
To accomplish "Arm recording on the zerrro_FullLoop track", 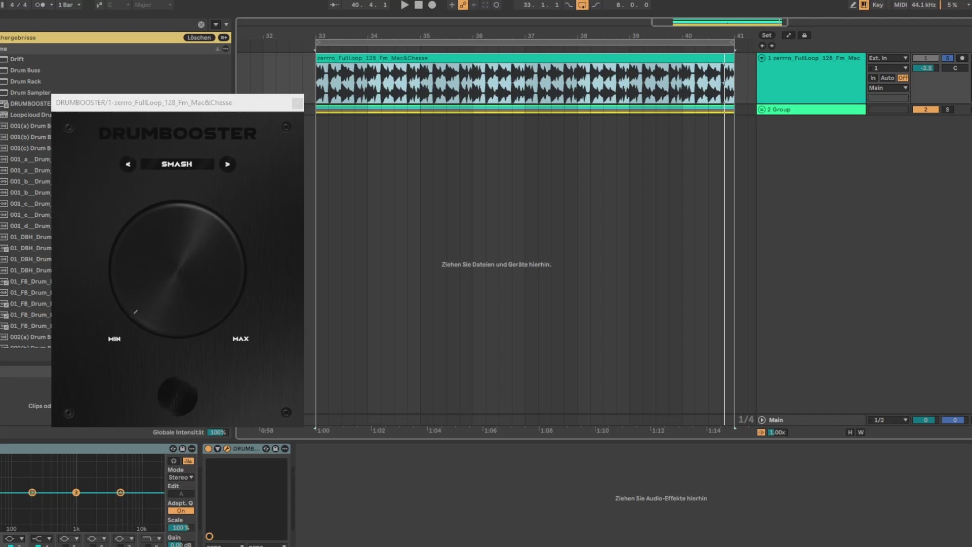I will pyautogui.click(x=962, y=58).
